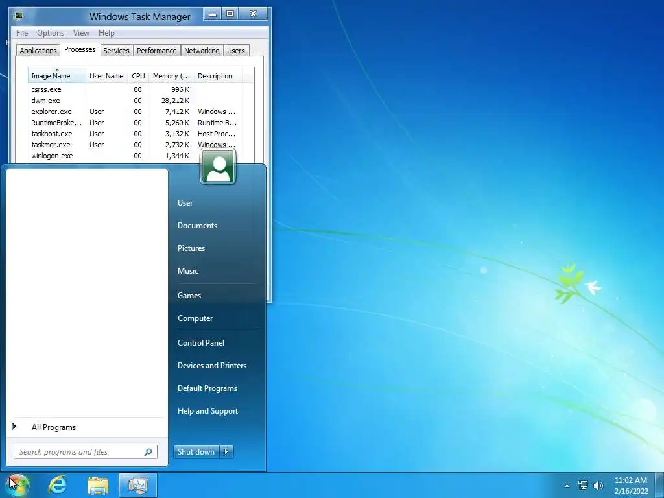Open Music from Start menu
Viewport: 664px width, 498px height.
(x=187, y=271)
